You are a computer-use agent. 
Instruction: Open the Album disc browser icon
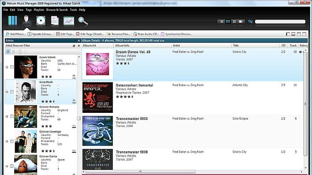41,20
